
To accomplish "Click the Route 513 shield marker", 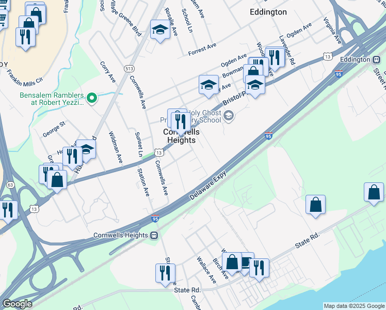I will point(129,69).
